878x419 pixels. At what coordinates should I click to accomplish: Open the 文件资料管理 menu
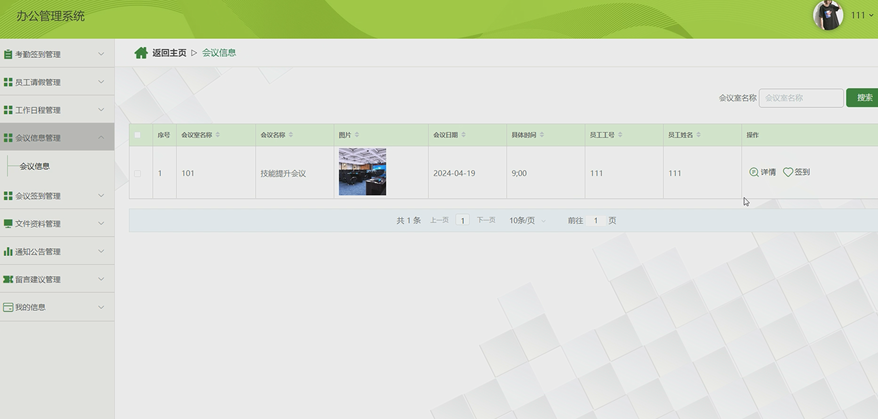click(57, 224)
